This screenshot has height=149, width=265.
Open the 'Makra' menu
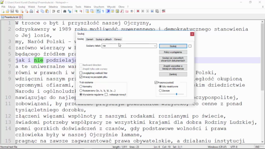(87, 7)
